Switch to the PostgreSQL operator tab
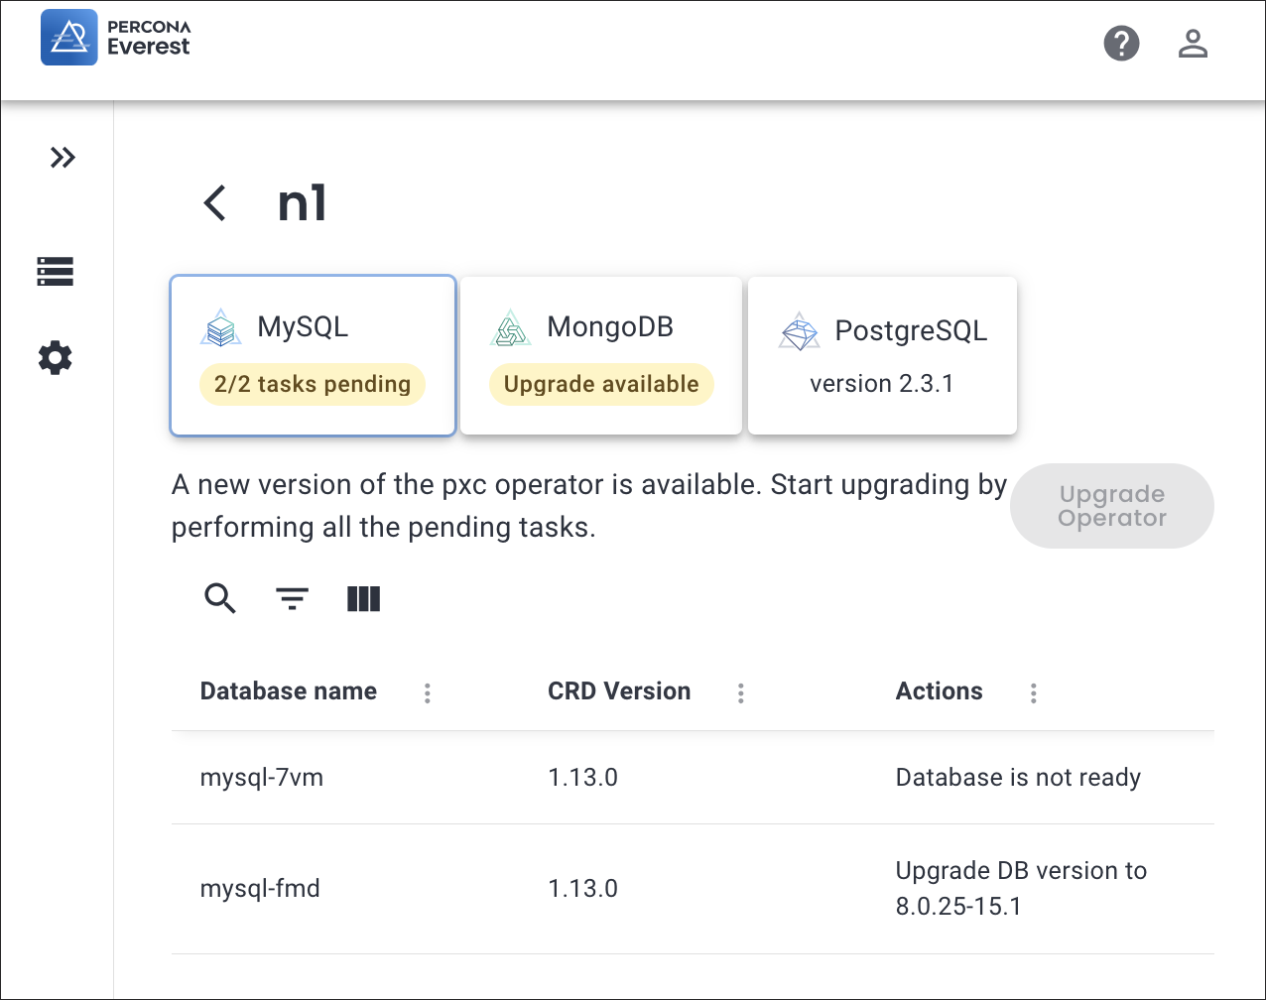This screenshot has width=1266, height=1000. (x=882, y=355)
